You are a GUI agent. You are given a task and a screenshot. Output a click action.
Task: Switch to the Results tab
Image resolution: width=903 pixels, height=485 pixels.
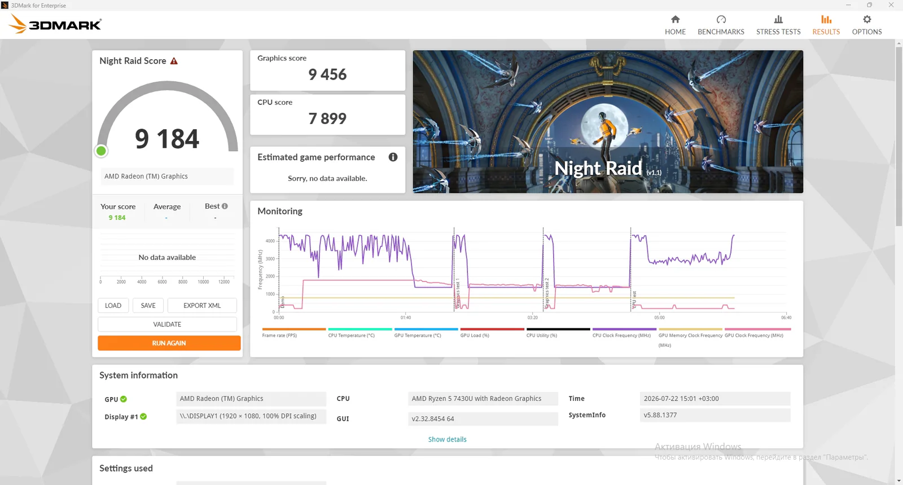click(x=826, y=25)
